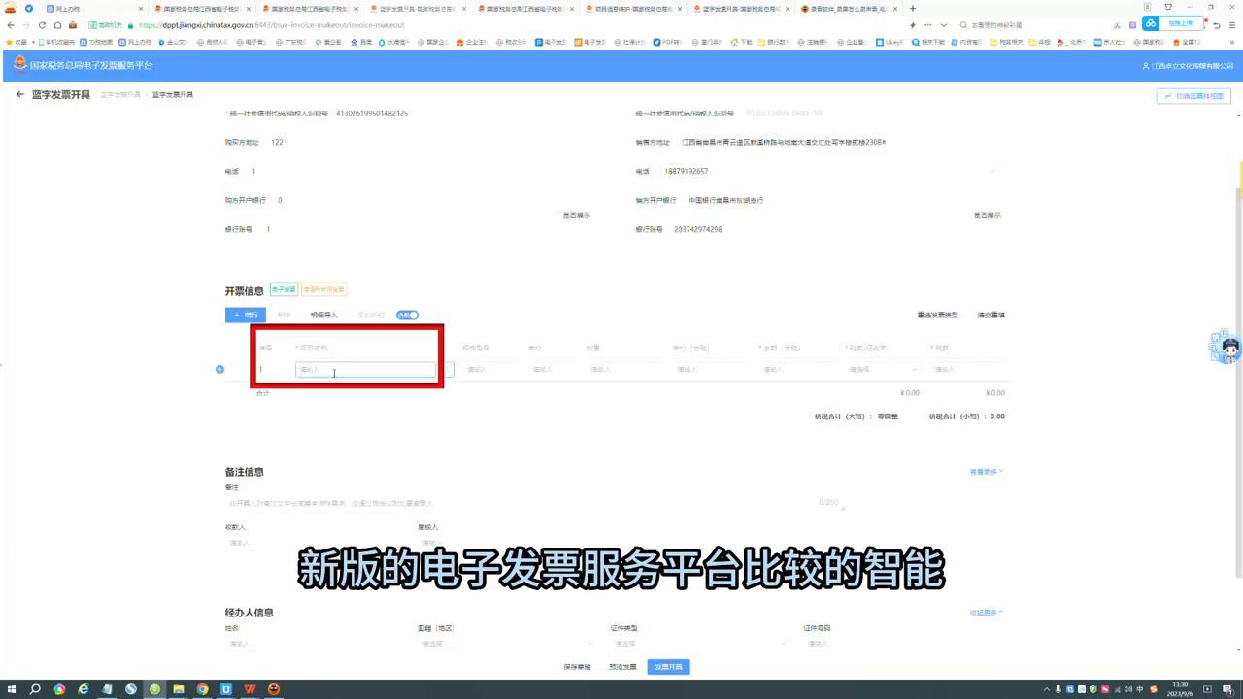Launch the WPS Office taskbar icon
Screen dimensions: 1243x699
(x=250, y=689)
